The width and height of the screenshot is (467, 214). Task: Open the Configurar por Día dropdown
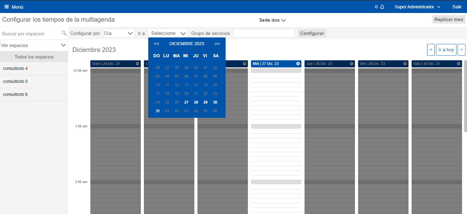[x=119, y=33]
